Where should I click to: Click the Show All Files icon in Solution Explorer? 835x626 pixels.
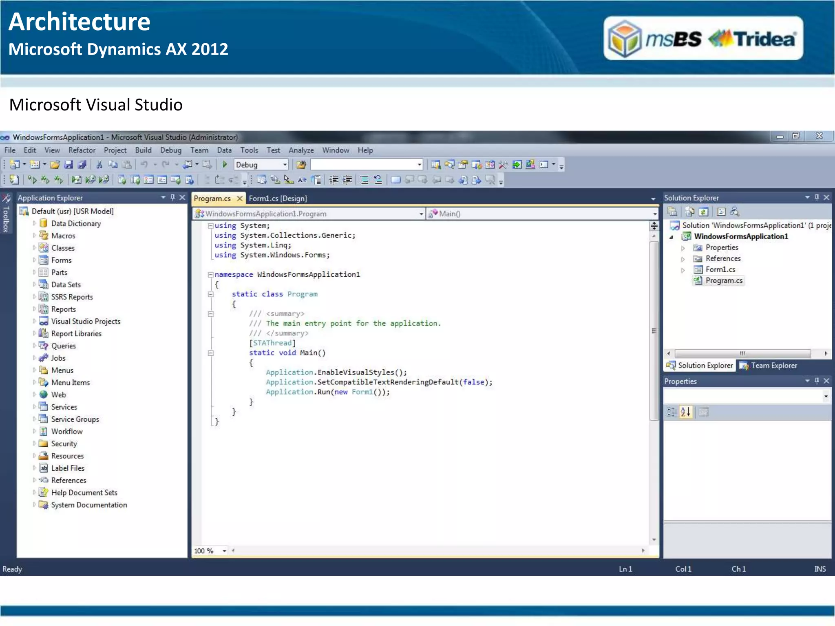click(690, 212)
